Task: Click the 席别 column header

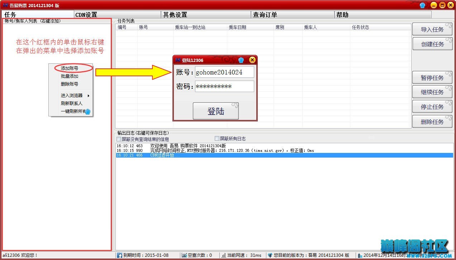Action: point(288,27)
